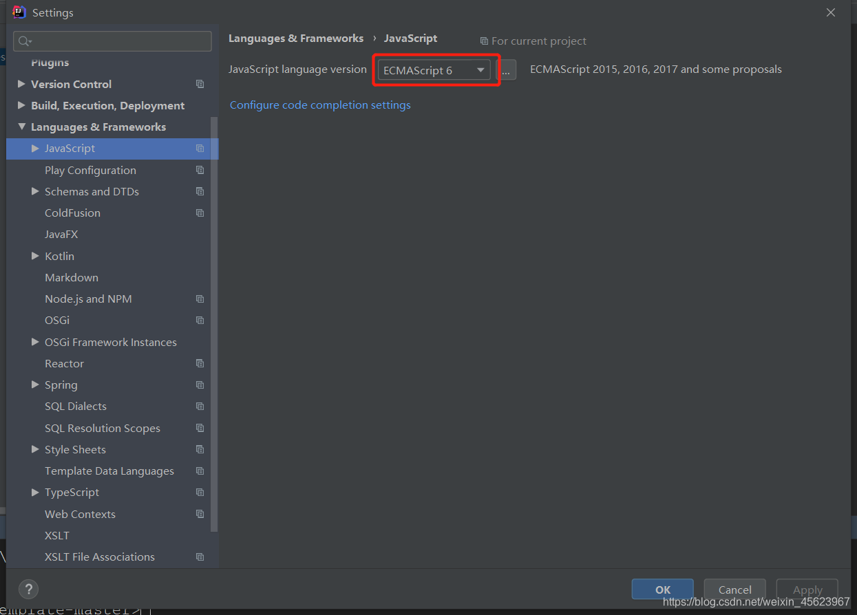The height and width of the screenshot is (615, 857).
Task: Expand the Version Control section
Action: tap(21, 84)
